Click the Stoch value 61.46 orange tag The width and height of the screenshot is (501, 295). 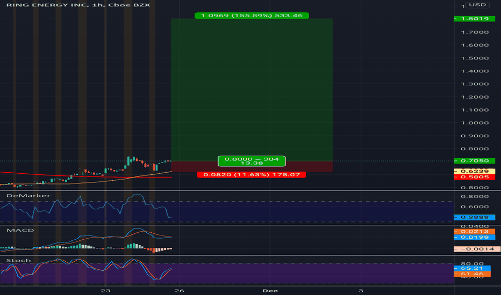(x=472, y=274)
